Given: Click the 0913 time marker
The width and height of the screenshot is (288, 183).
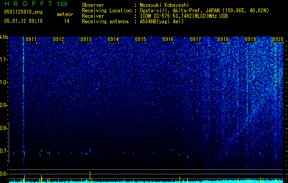Looking at the screenshot, I should point(86,39).
